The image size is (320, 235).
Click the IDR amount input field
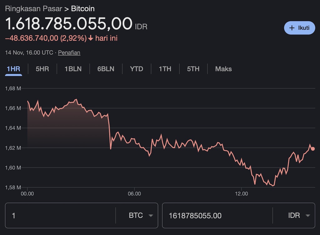[x=217, y=216]
